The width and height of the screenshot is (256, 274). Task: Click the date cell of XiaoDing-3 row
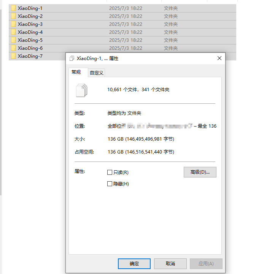(126, 24)
